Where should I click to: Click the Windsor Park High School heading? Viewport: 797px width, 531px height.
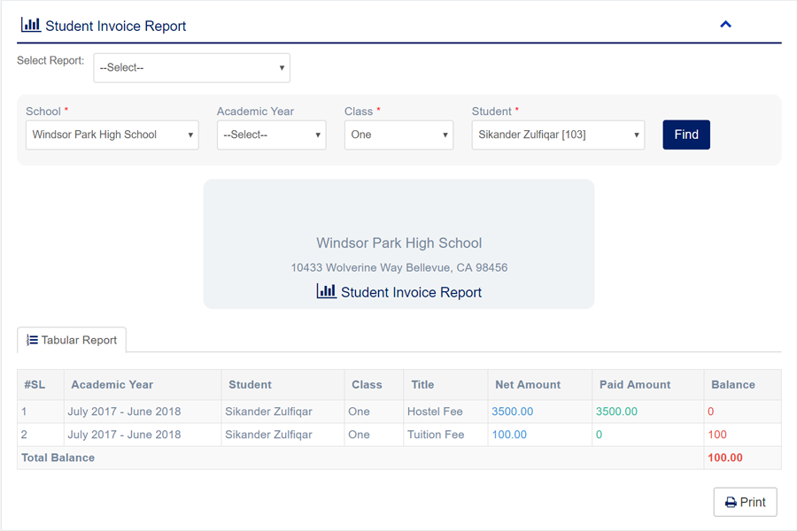[x=398, y=242]
